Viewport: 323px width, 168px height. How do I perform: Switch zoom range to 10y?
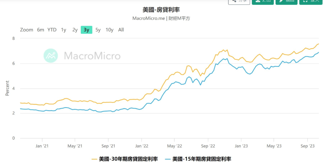coord(109,30)
